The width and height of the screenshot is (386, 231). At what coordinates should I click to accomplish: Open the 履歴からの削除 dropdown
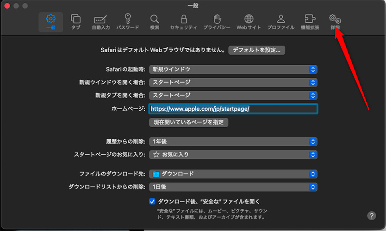click(x=233, y=142)
